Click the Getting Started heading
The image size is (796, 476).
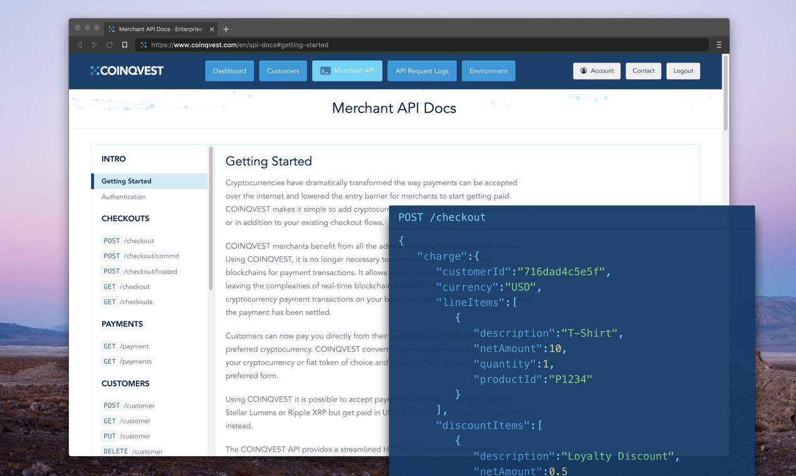269,162
